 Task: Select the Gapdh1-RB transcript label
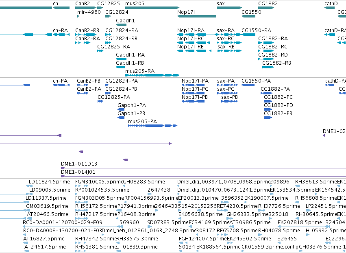click(x=130, y=63)
